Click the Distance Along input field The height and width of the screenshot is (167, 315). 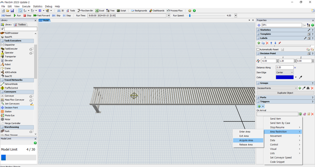tap(285, 68)
